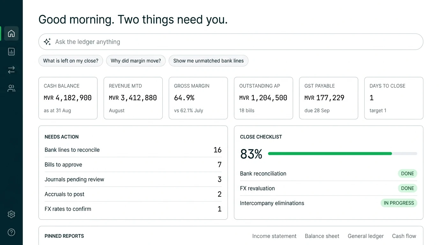Click the close checklist progress bar

342,154
